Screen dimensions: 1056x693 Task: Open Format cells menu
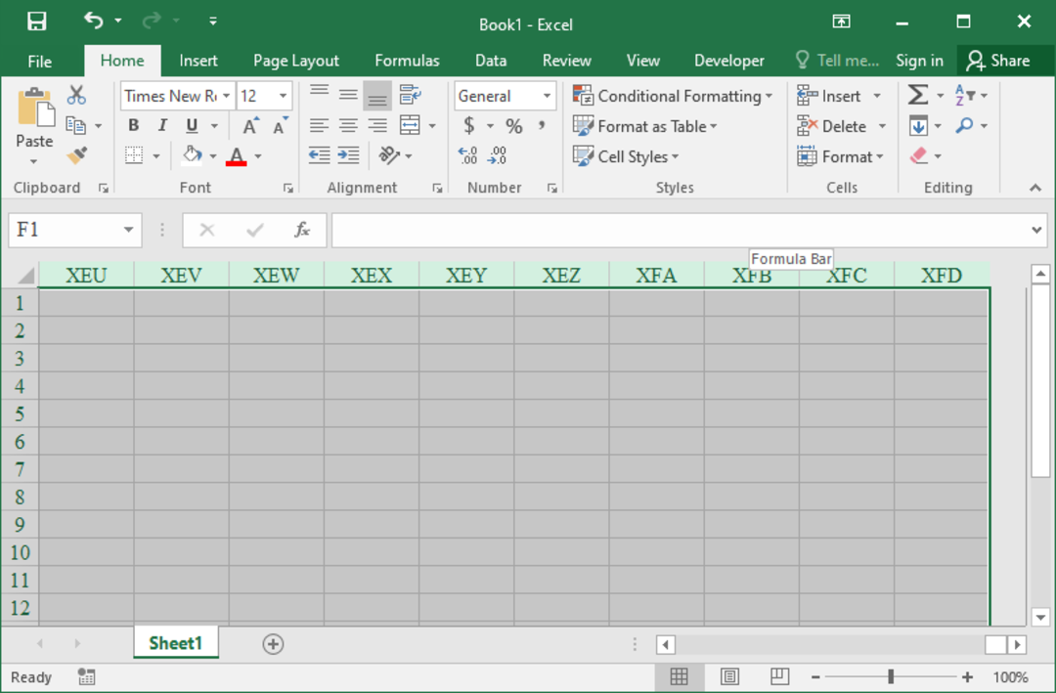(x=841, y=156)
